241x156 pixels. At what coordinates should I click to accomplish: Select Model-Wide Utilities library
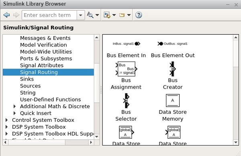46,52
